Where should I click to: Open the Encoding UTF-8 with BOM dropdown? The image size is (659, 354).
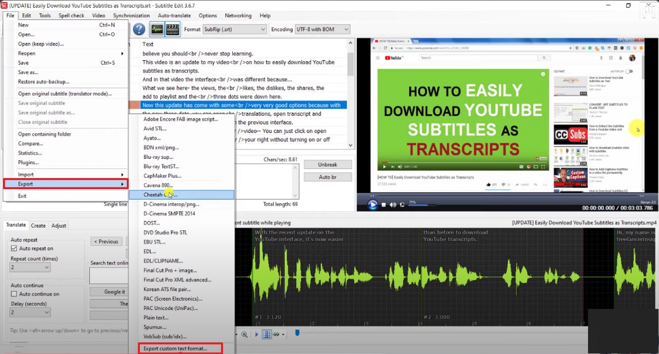click(323, 29)
